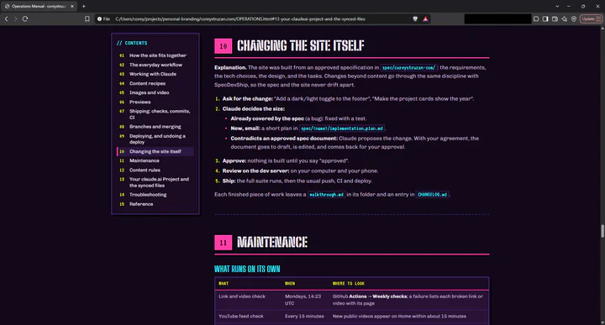Select the Operations Manual browser tab
The image size is (605, 325).
click(x=39, y=6)
